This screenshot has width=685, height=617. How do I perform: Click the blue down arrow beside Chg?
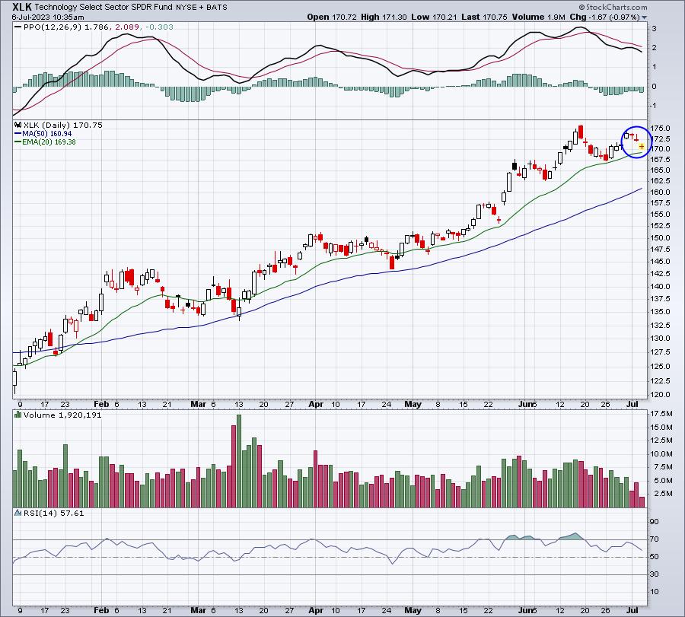pos(645,16)
